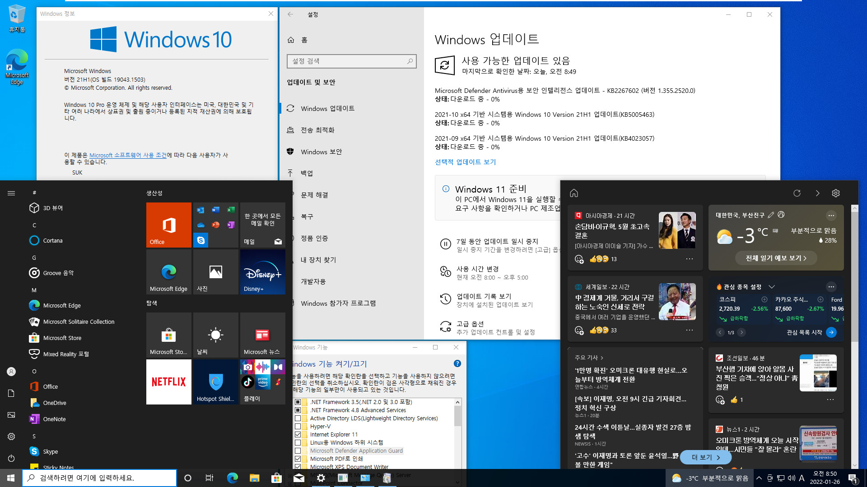Open Microsoft Edge desktop shortcut
Screen dimensions: 867x487
pyautogui.click(x=17, y=67)
